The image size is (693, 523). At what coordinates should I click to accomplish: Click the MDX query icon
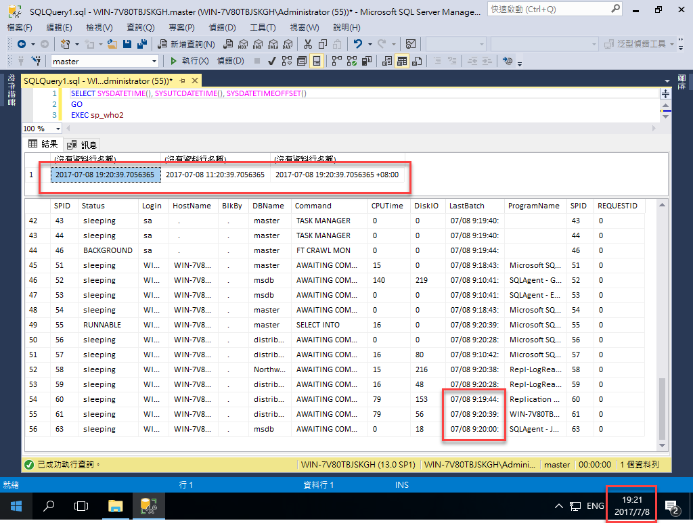[x=243, y=44]
